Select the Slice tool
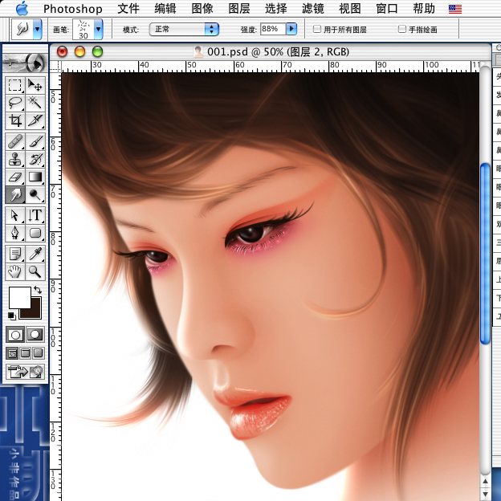The height and width of the screenshot is (501, 501). click(35, 120)
